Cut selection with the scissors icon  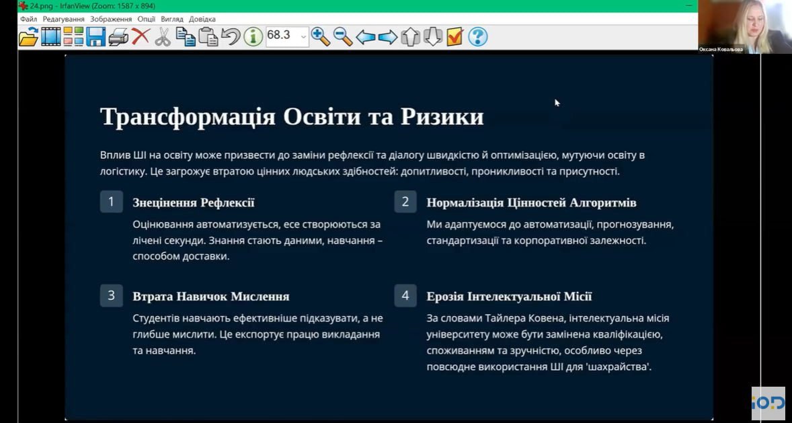coord(163,36)
